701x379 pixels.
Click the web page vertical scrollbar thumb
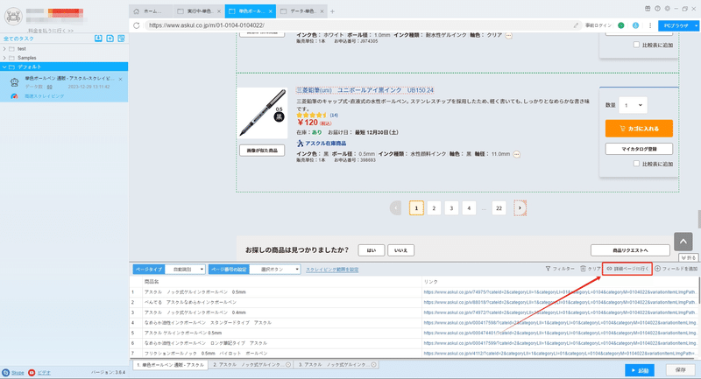coord(699,219)
